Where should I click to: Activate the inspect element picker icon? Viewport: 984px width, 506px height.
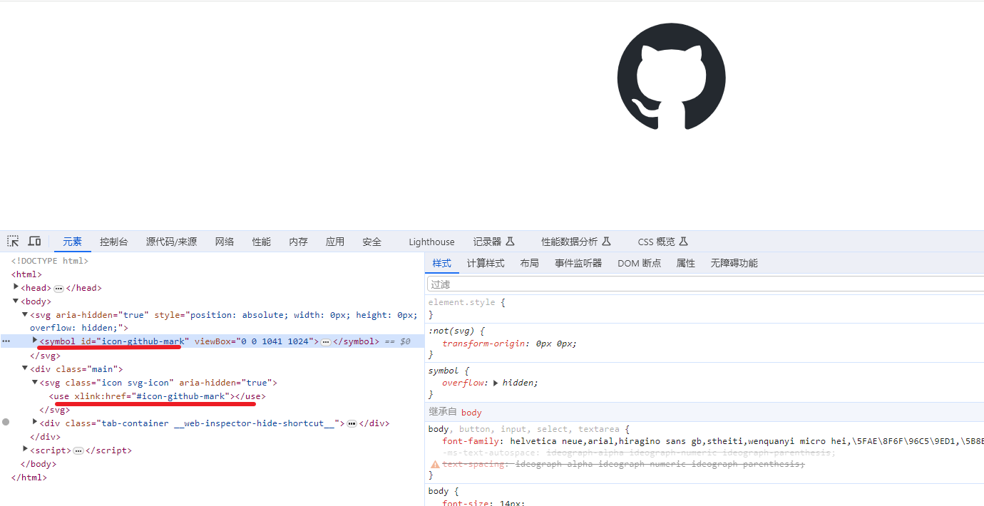(x=13, y=242)
